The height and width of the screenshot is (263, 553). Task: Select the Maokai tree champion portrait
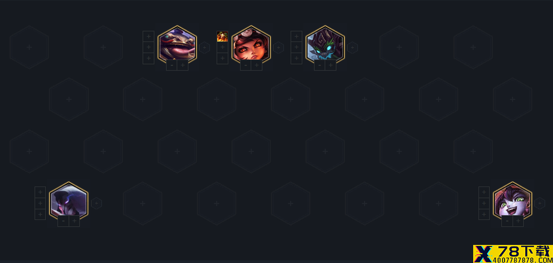click(325, 45)
